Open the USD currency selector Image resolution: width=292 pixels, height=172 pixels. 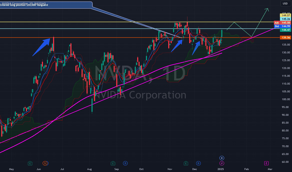point(285,3)
